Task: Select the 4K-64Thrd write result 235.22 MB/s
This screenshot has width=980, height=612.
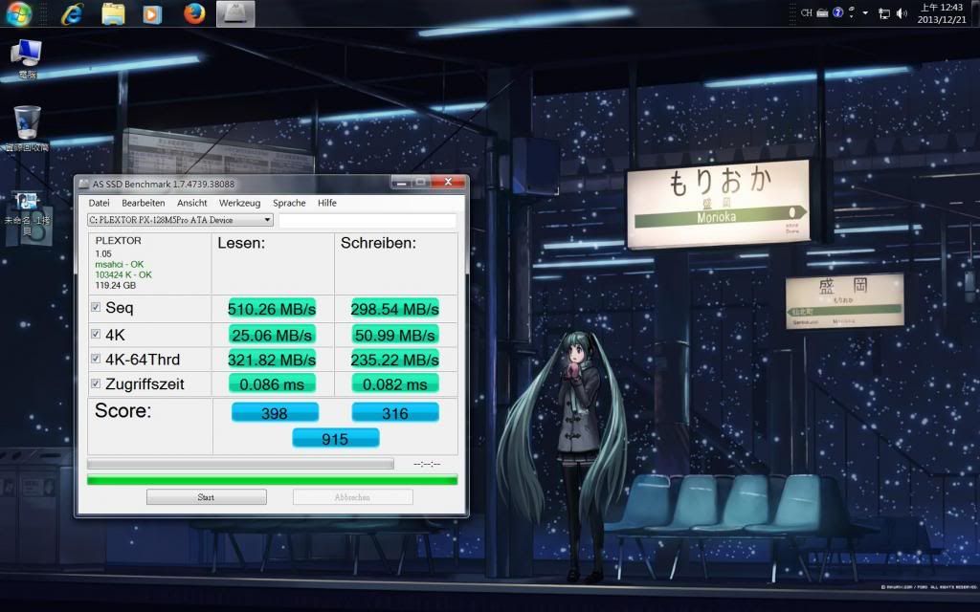Action: click(395, 360)
